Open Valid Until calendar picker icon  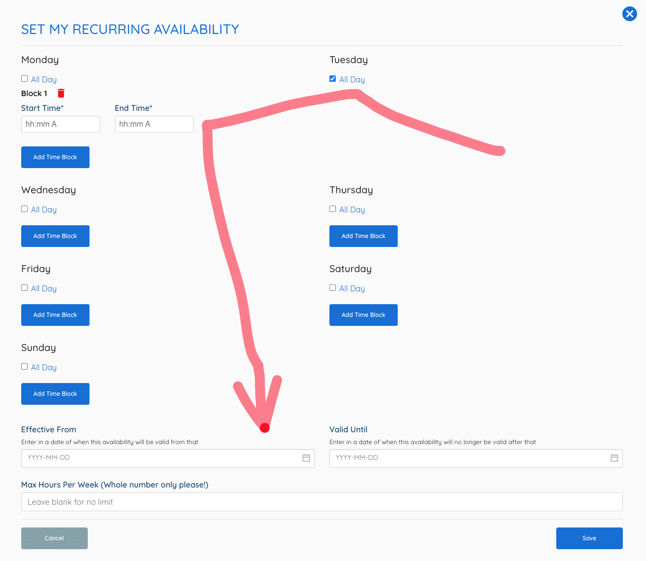614,458
